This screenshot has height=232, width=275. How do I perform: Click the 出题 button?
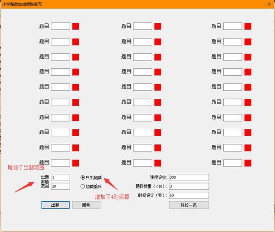(55, 205)
